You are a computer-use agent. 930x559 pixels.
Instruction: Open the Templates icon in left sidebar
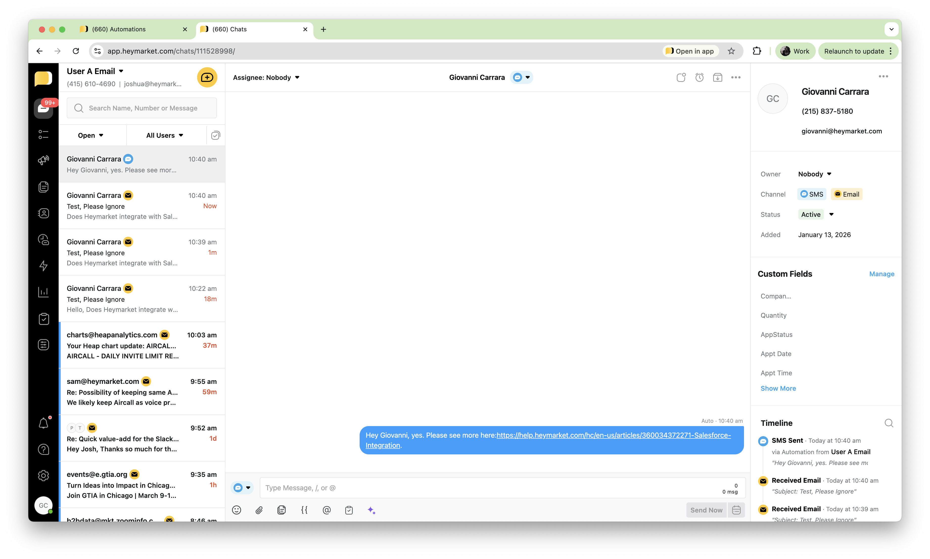click(43, 187)
